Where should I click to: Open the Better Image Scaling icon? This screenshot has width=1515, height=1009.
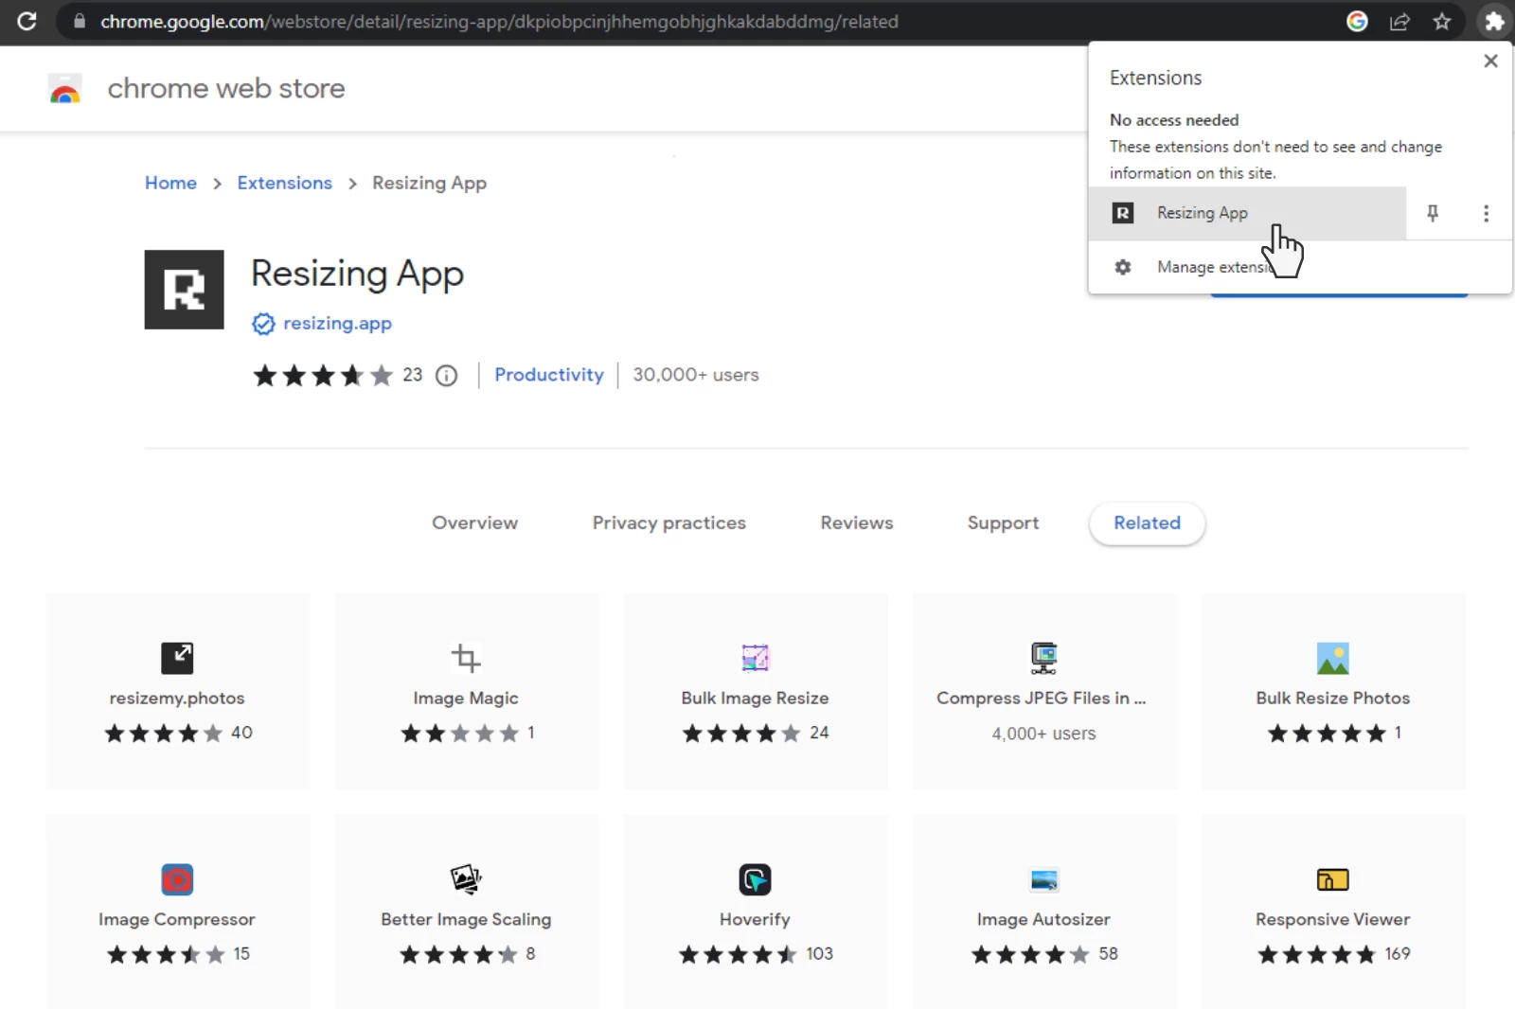point(466,879)
